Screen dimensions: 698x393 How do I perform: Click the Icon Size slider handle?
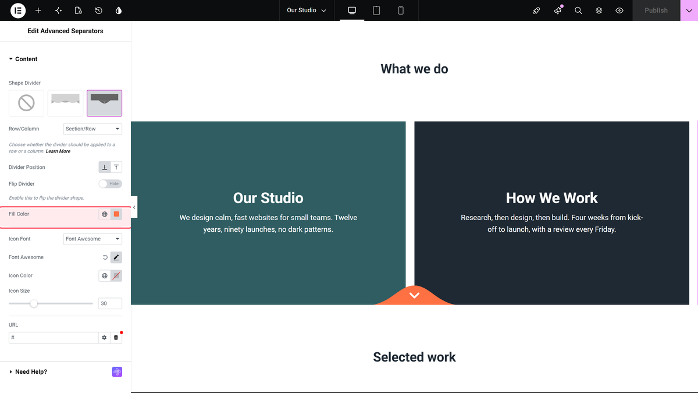[x=34, y=303]
